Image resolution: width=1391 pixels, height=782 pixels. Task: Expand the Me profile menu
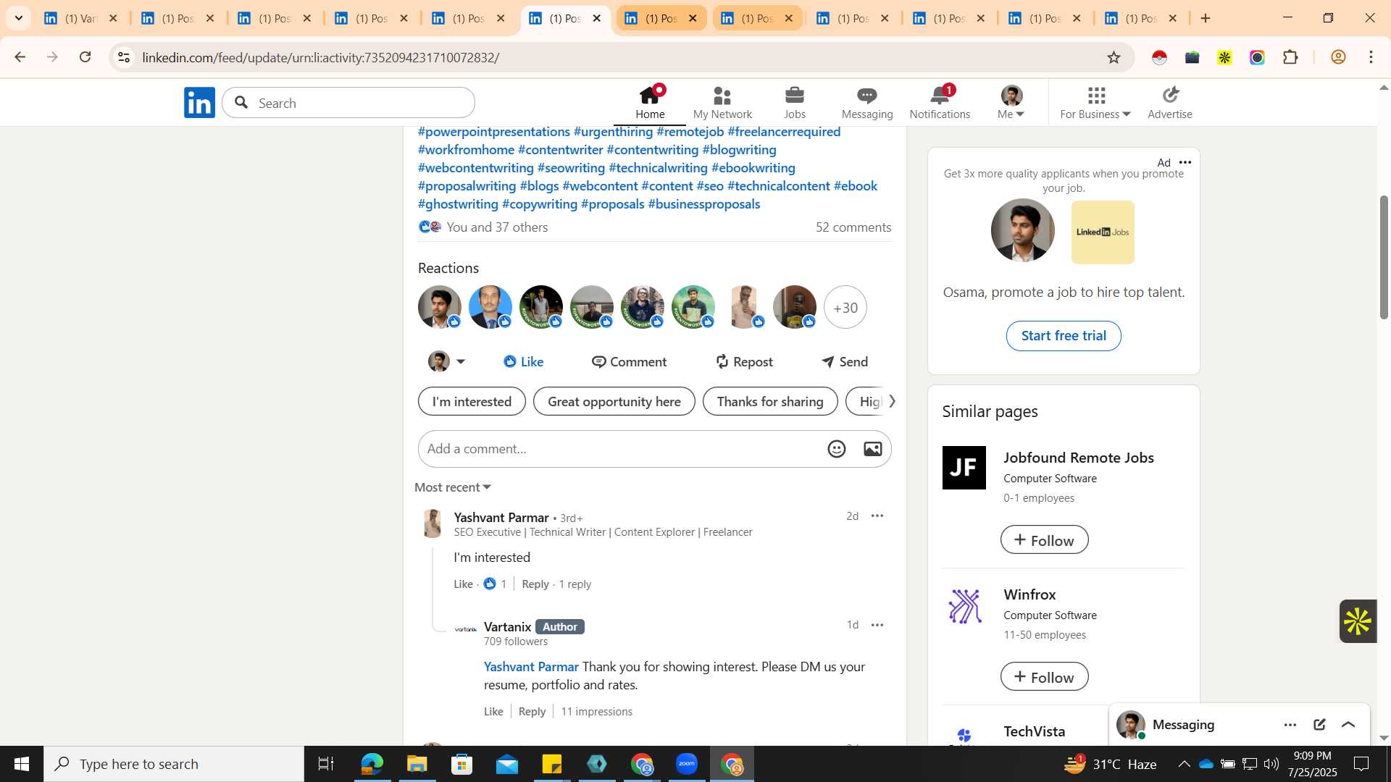pos(1011,102)
